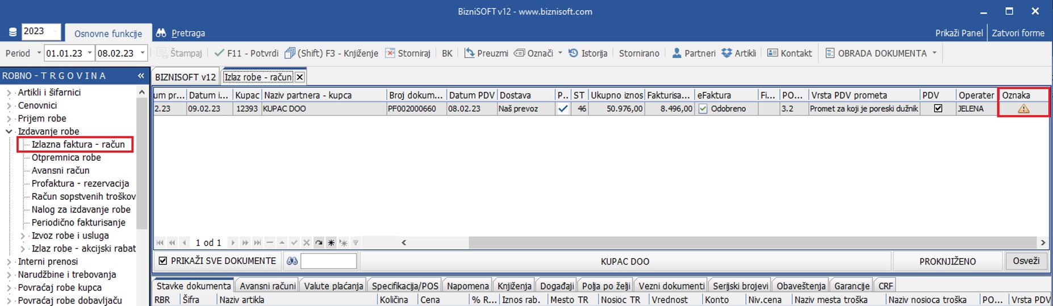Open the Knjiženja tab
1053x306 pixels.
(514, 286)
